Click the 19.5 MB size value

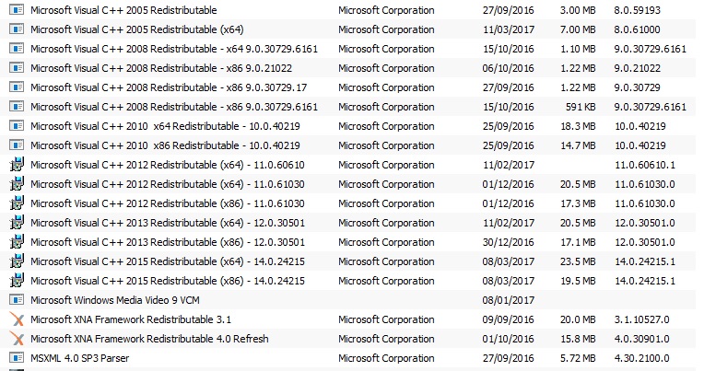[x=578, y=281]
